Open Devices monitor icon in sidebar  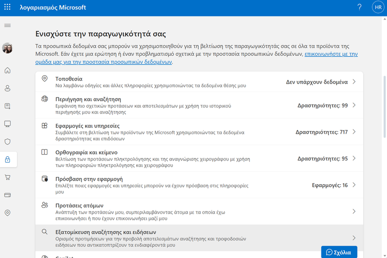[x=7, y=124]
